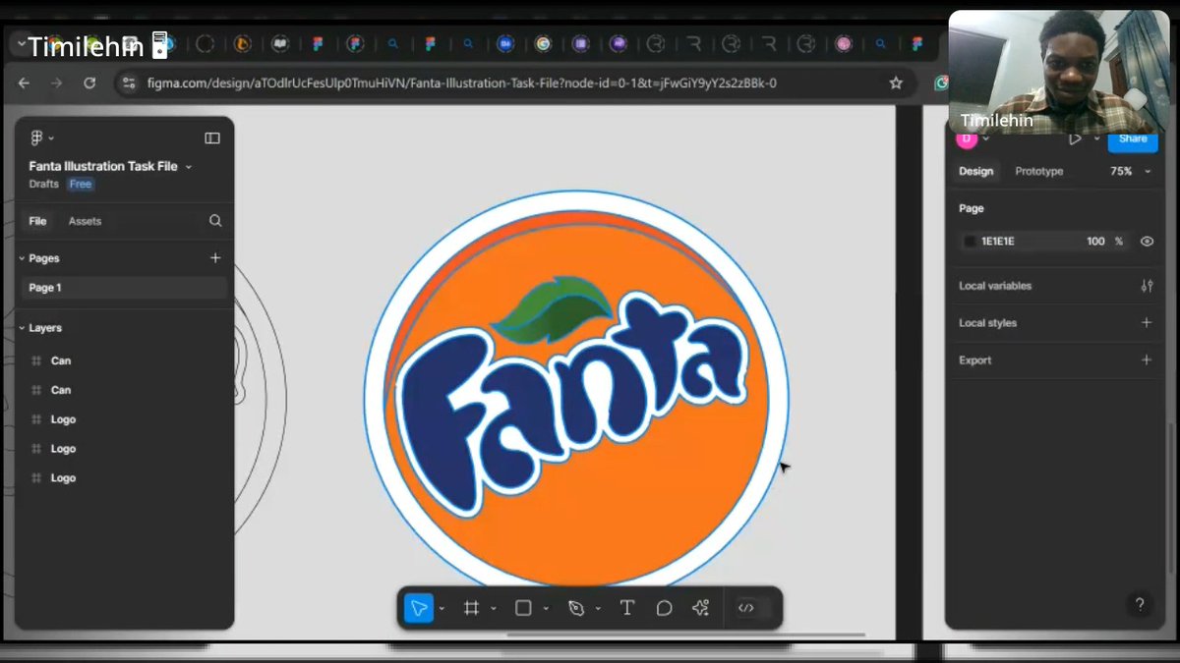This screenshot has height=663, width=1180.
Task: Click the Free plan badge
Action: 81,184
